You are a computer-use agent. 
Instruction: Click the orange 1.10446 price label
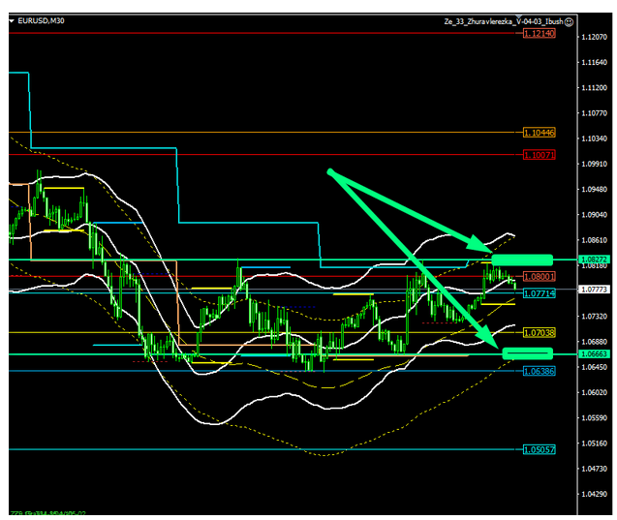pos(538,133)
